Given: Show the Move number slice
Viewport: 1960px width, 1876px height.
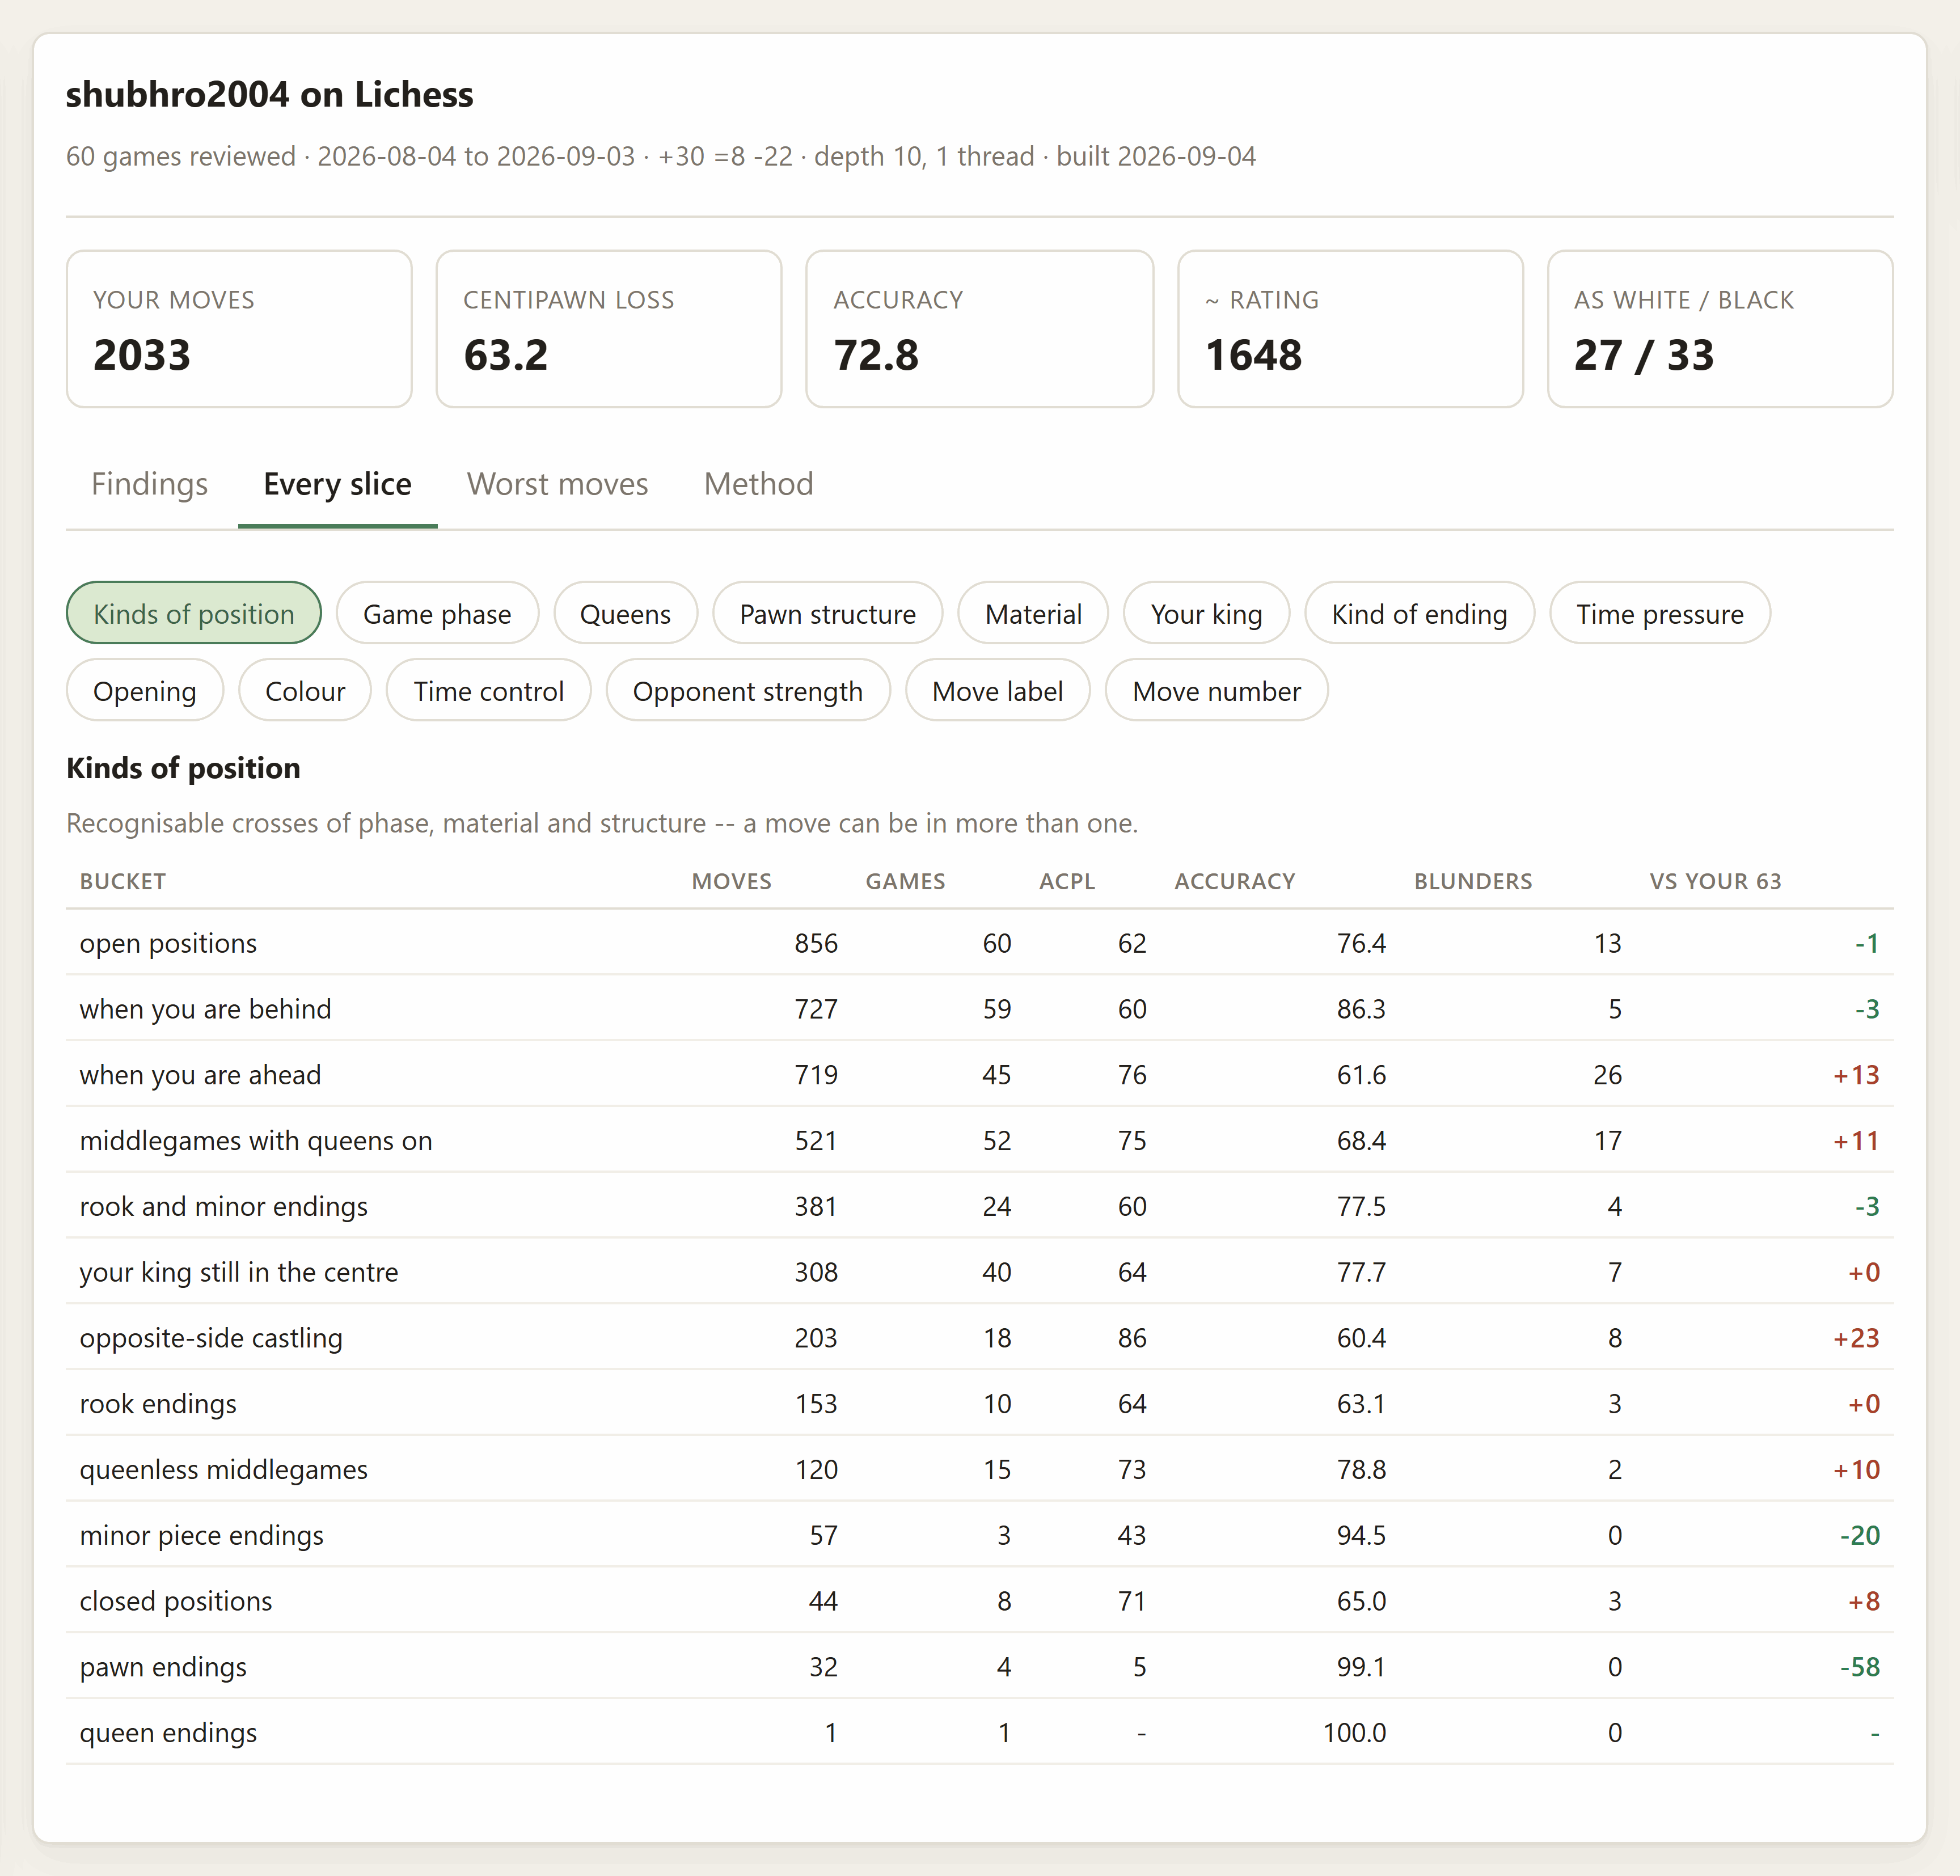Looking at the screenshot, I should (1216, 690).
